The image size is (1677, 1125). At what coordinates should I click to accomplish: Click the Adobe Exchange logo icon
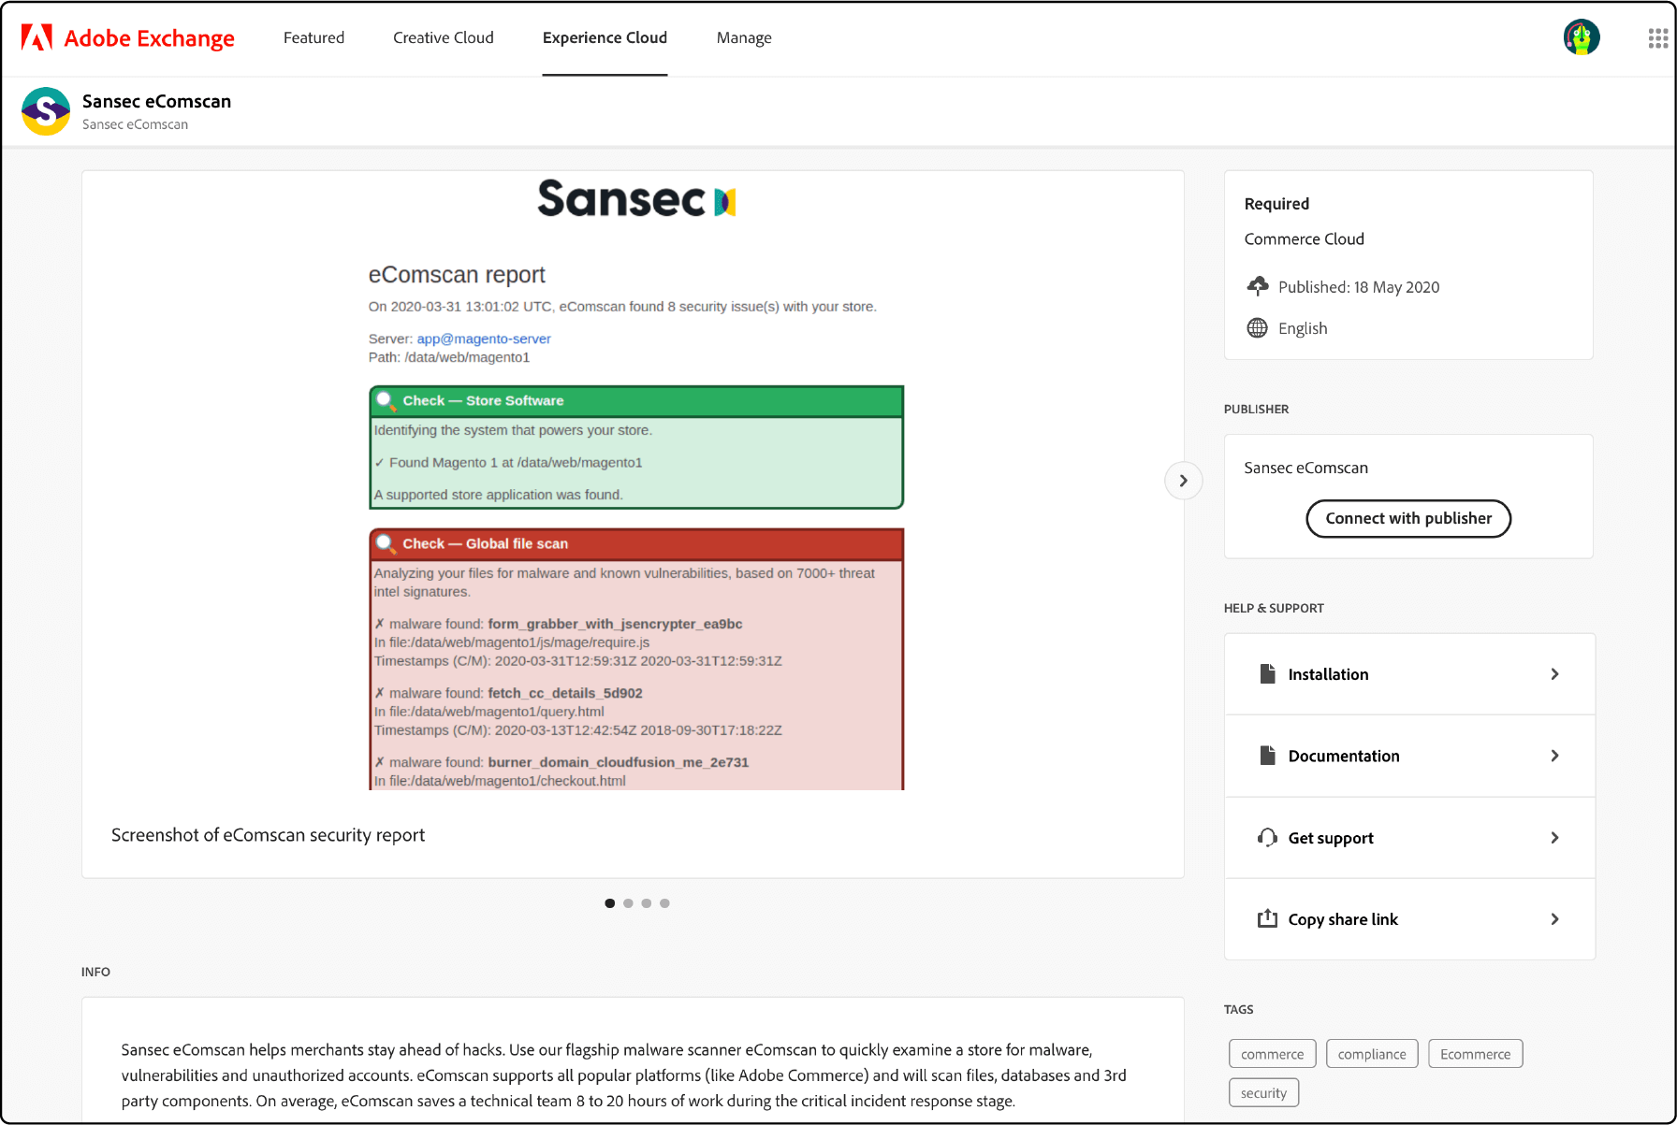tap(36, 37)
